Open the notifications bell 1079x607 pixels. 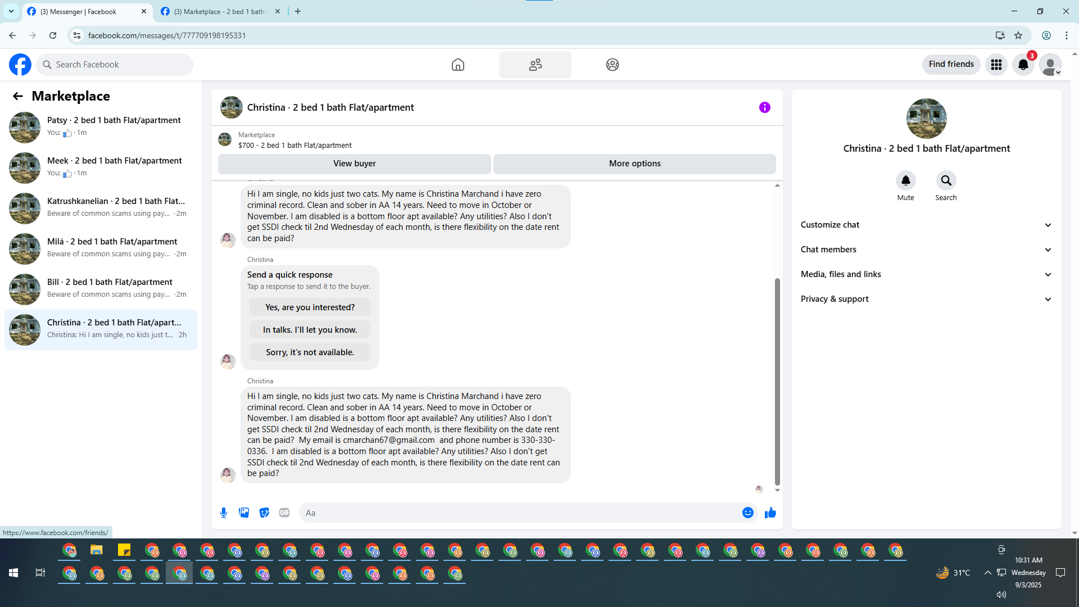(1023, 65)
